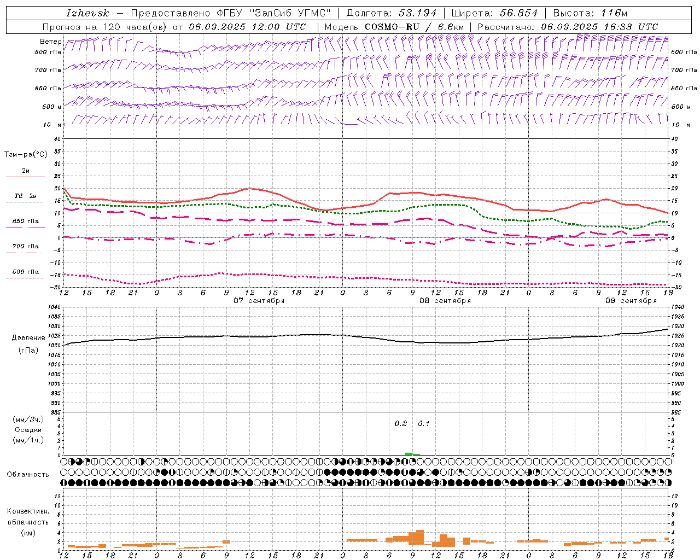Click the Конвективн. convective cloud label
The height and width of the screenshot is (560, 700).
(28, 511)
